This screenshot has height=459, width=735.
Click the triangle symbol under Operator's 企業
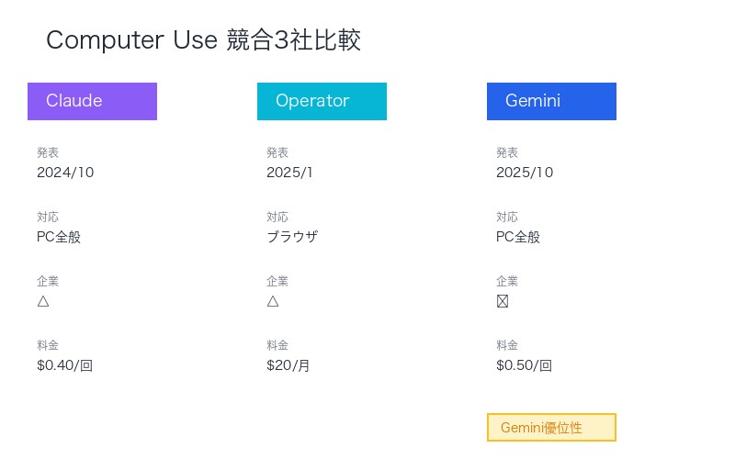(273, 301)
